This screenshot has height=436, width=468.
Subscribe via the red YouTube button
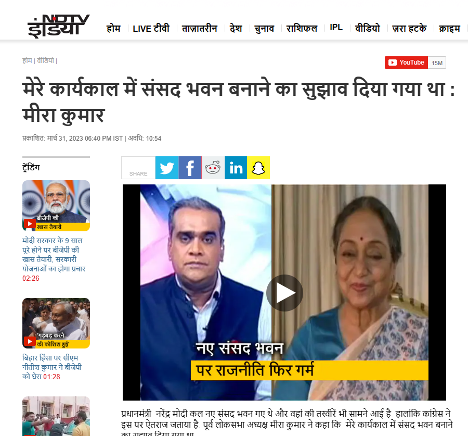(x=406, y=63)
